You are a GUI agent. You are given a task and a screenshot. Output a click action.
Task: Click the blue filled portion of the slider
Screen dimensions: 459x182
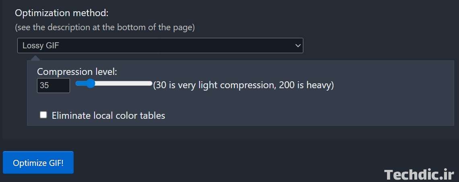(81, 83)
